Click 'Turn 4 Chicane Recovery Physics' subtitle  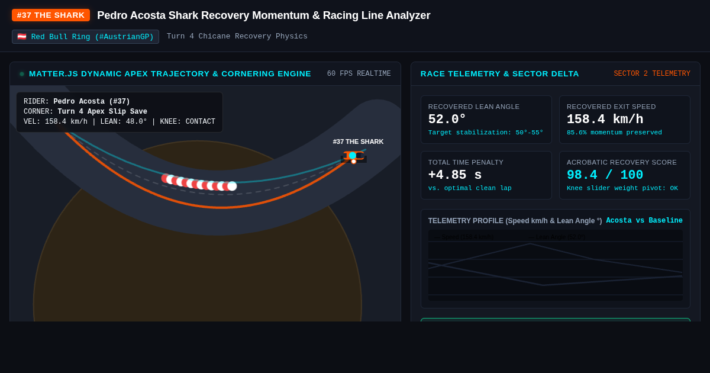237,37
